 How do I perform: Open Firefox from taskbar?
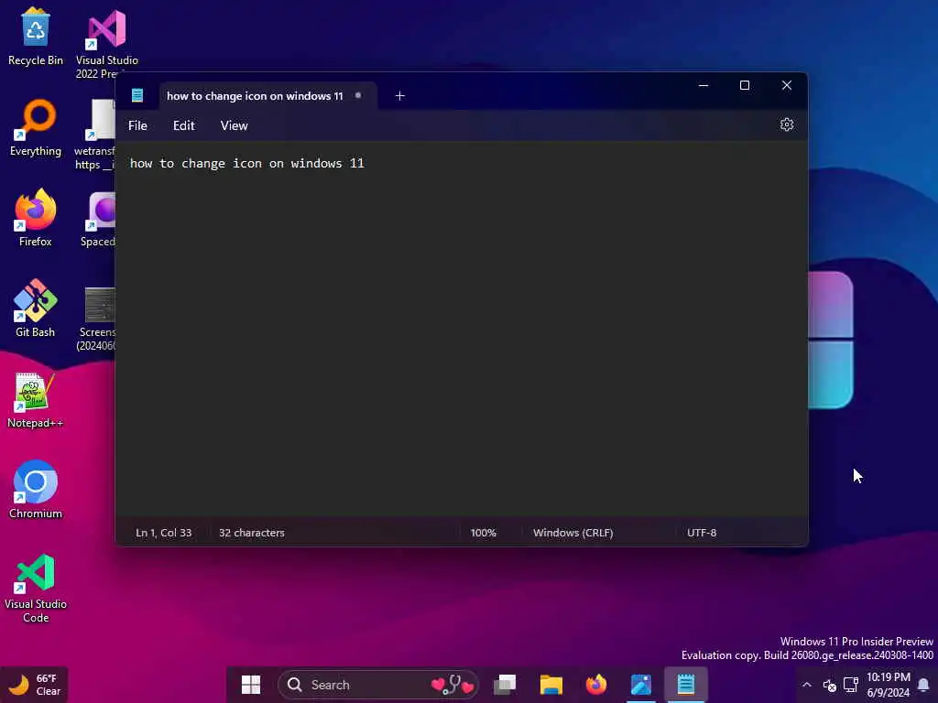pos(595,685)
